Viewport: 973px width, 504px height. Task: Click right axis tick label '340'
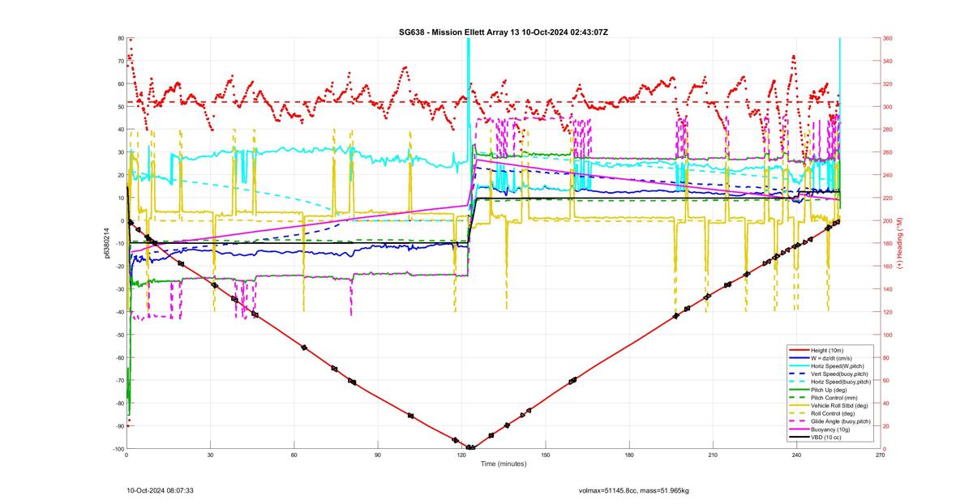point(889,61)
